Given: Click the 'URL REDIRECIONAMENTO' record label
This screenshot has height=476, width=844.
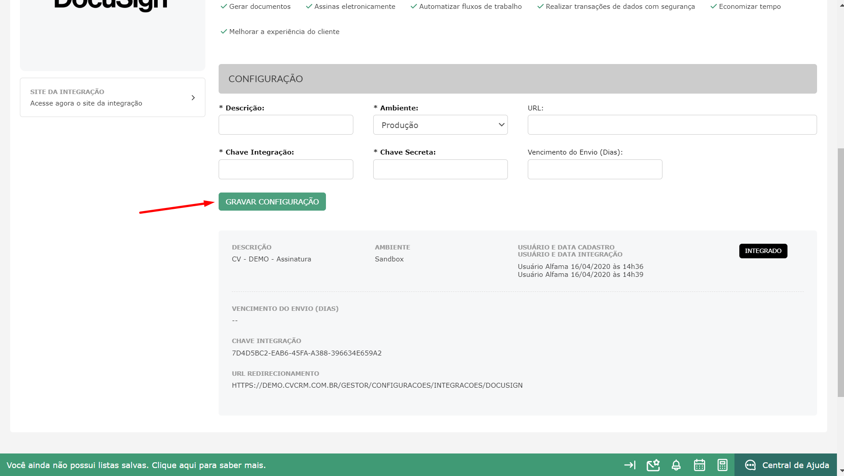Looking at the screenshot, I should point(275,374).
